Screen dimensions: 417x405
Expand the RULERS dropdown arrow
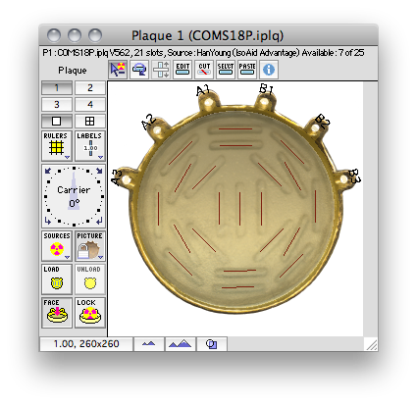pyautogui.click(x=68, y=157)
